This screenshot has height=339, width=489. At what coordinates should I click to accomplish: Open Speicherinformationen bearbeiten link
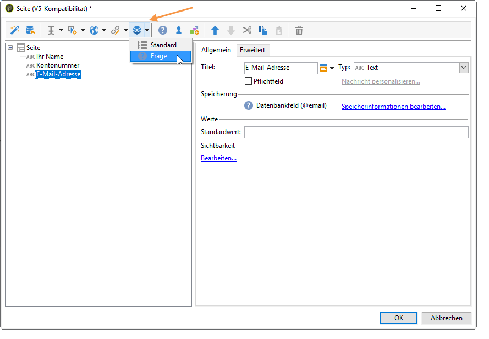(x=393, y=107)
